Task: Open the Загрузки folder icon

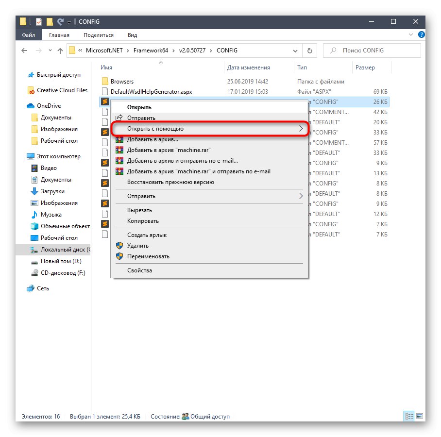Action: [34, 191]
